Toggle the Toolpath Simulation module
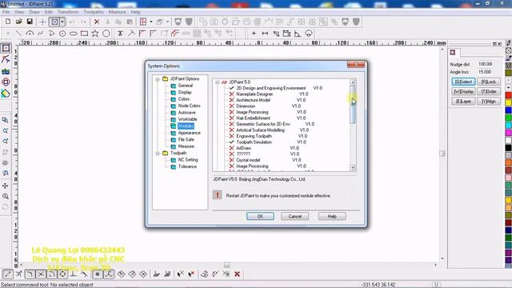The image size is (512, 288). 231,142
